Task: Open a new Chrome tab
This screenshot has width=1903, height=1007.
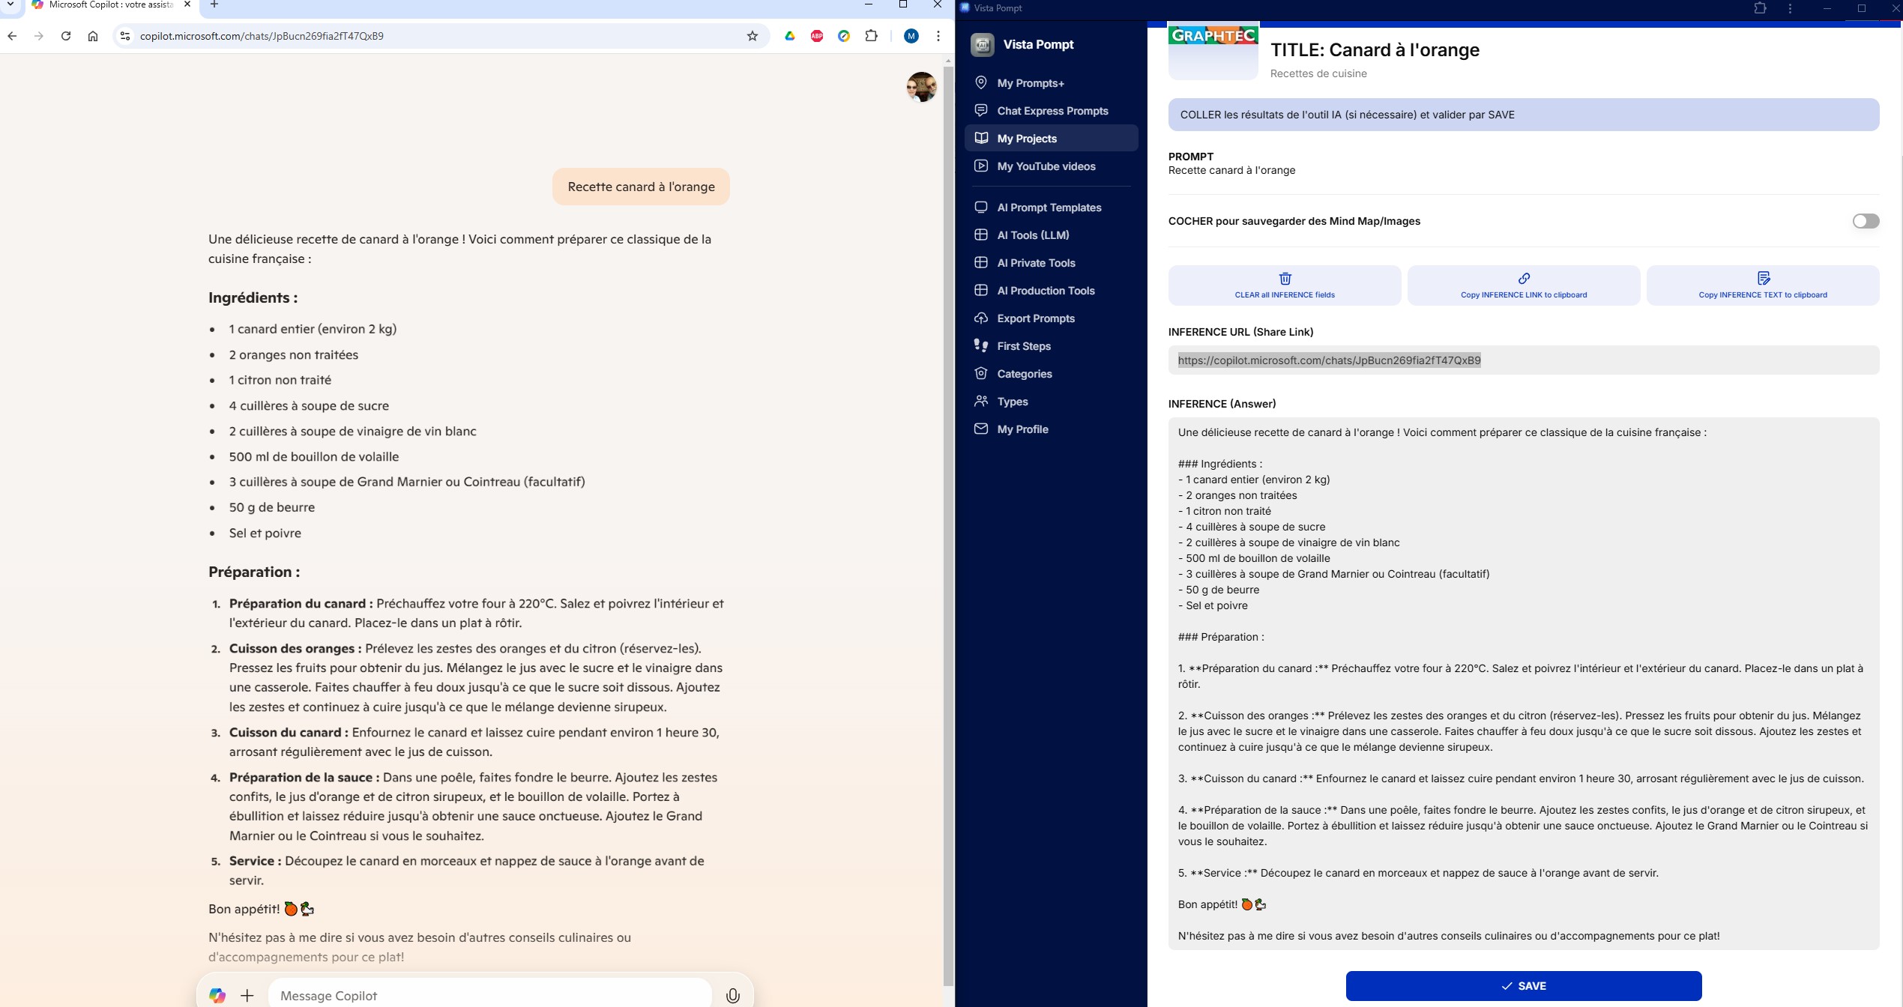Action: [214, 4]
